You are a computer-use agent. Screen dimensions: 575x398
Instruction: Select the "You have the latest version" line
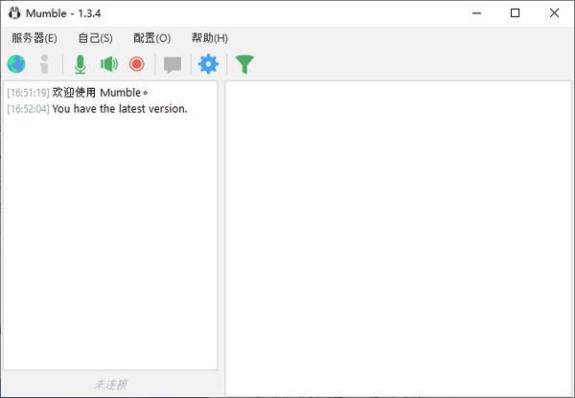tap(119, 108)
